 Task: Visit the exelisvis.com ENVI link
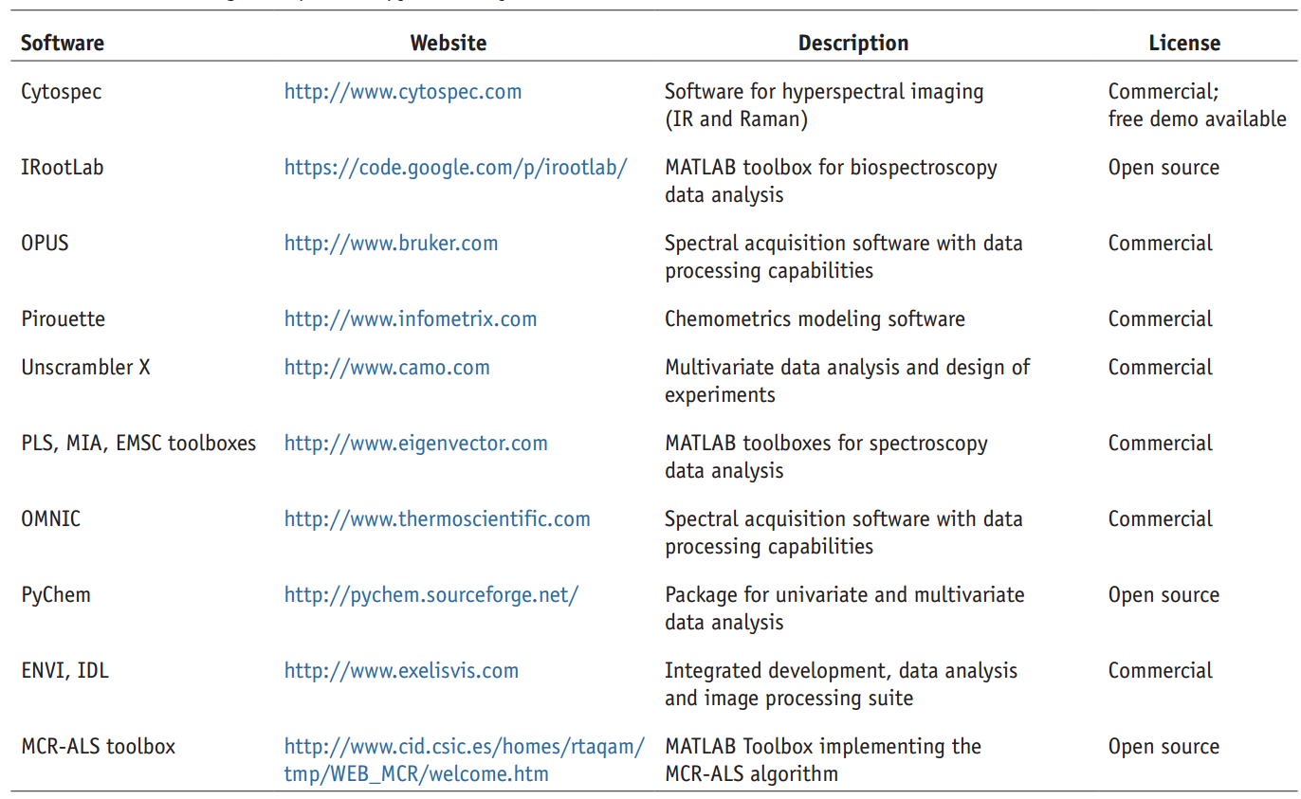tap(401, 671)
